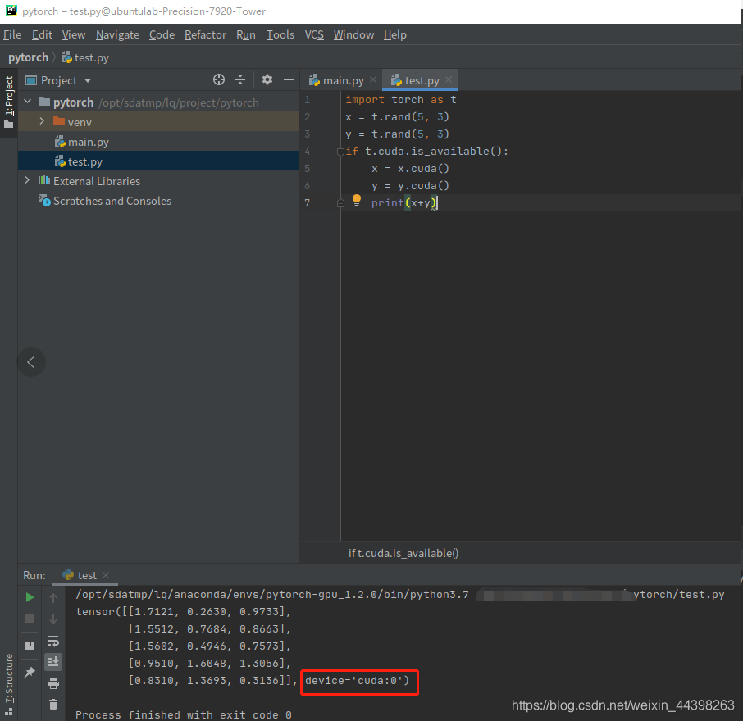Open the File menu
743x721 pixels.
point(12,34)
